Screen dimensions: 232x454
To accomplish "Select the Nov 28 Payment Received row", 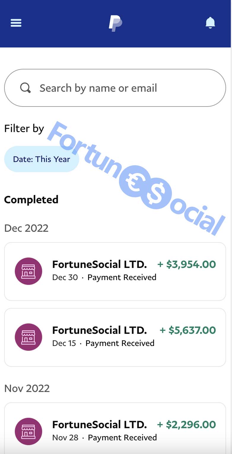I will (x=115, y=431).
